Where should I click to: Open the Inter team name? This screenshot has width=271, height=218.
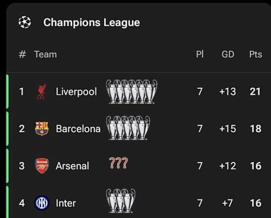coord(66,203)
